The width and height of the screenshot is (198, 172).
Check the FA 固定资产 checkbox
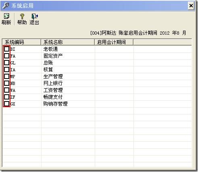pos(6,56)
